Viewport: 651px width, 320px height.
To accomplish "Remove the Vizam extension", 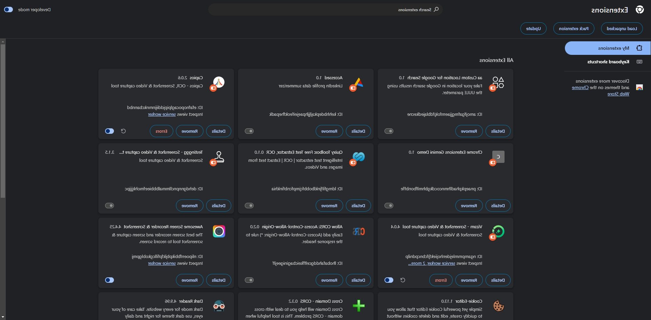I will click(x=469, y=280).
